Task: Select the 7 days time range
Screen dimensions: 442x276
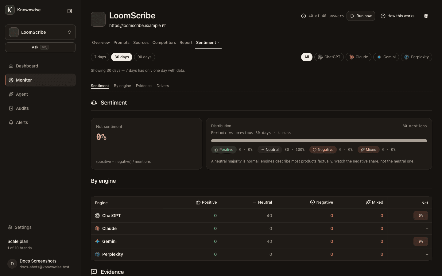Action: pos(100,57)
